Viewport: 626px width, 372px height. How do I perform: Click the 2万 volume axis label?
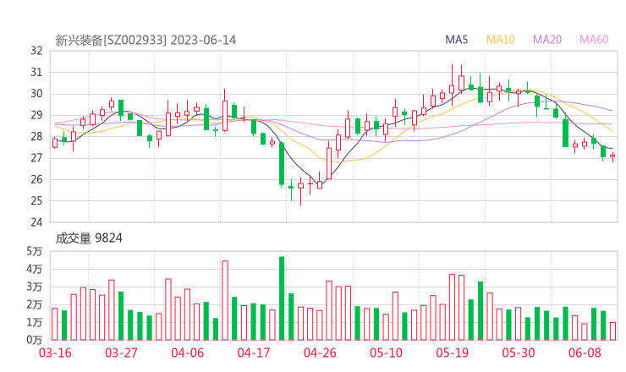pos(35,305)
